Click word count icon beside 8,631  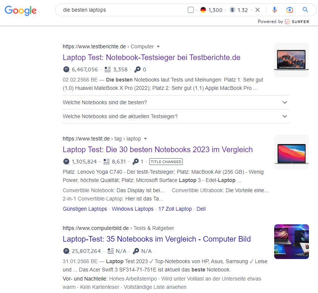107,162
